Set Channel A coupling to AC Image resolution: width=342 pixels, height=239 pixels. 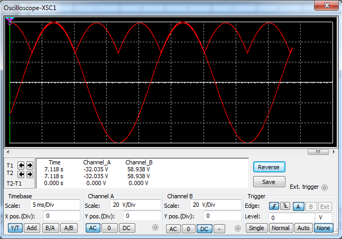tap(93, 228)
